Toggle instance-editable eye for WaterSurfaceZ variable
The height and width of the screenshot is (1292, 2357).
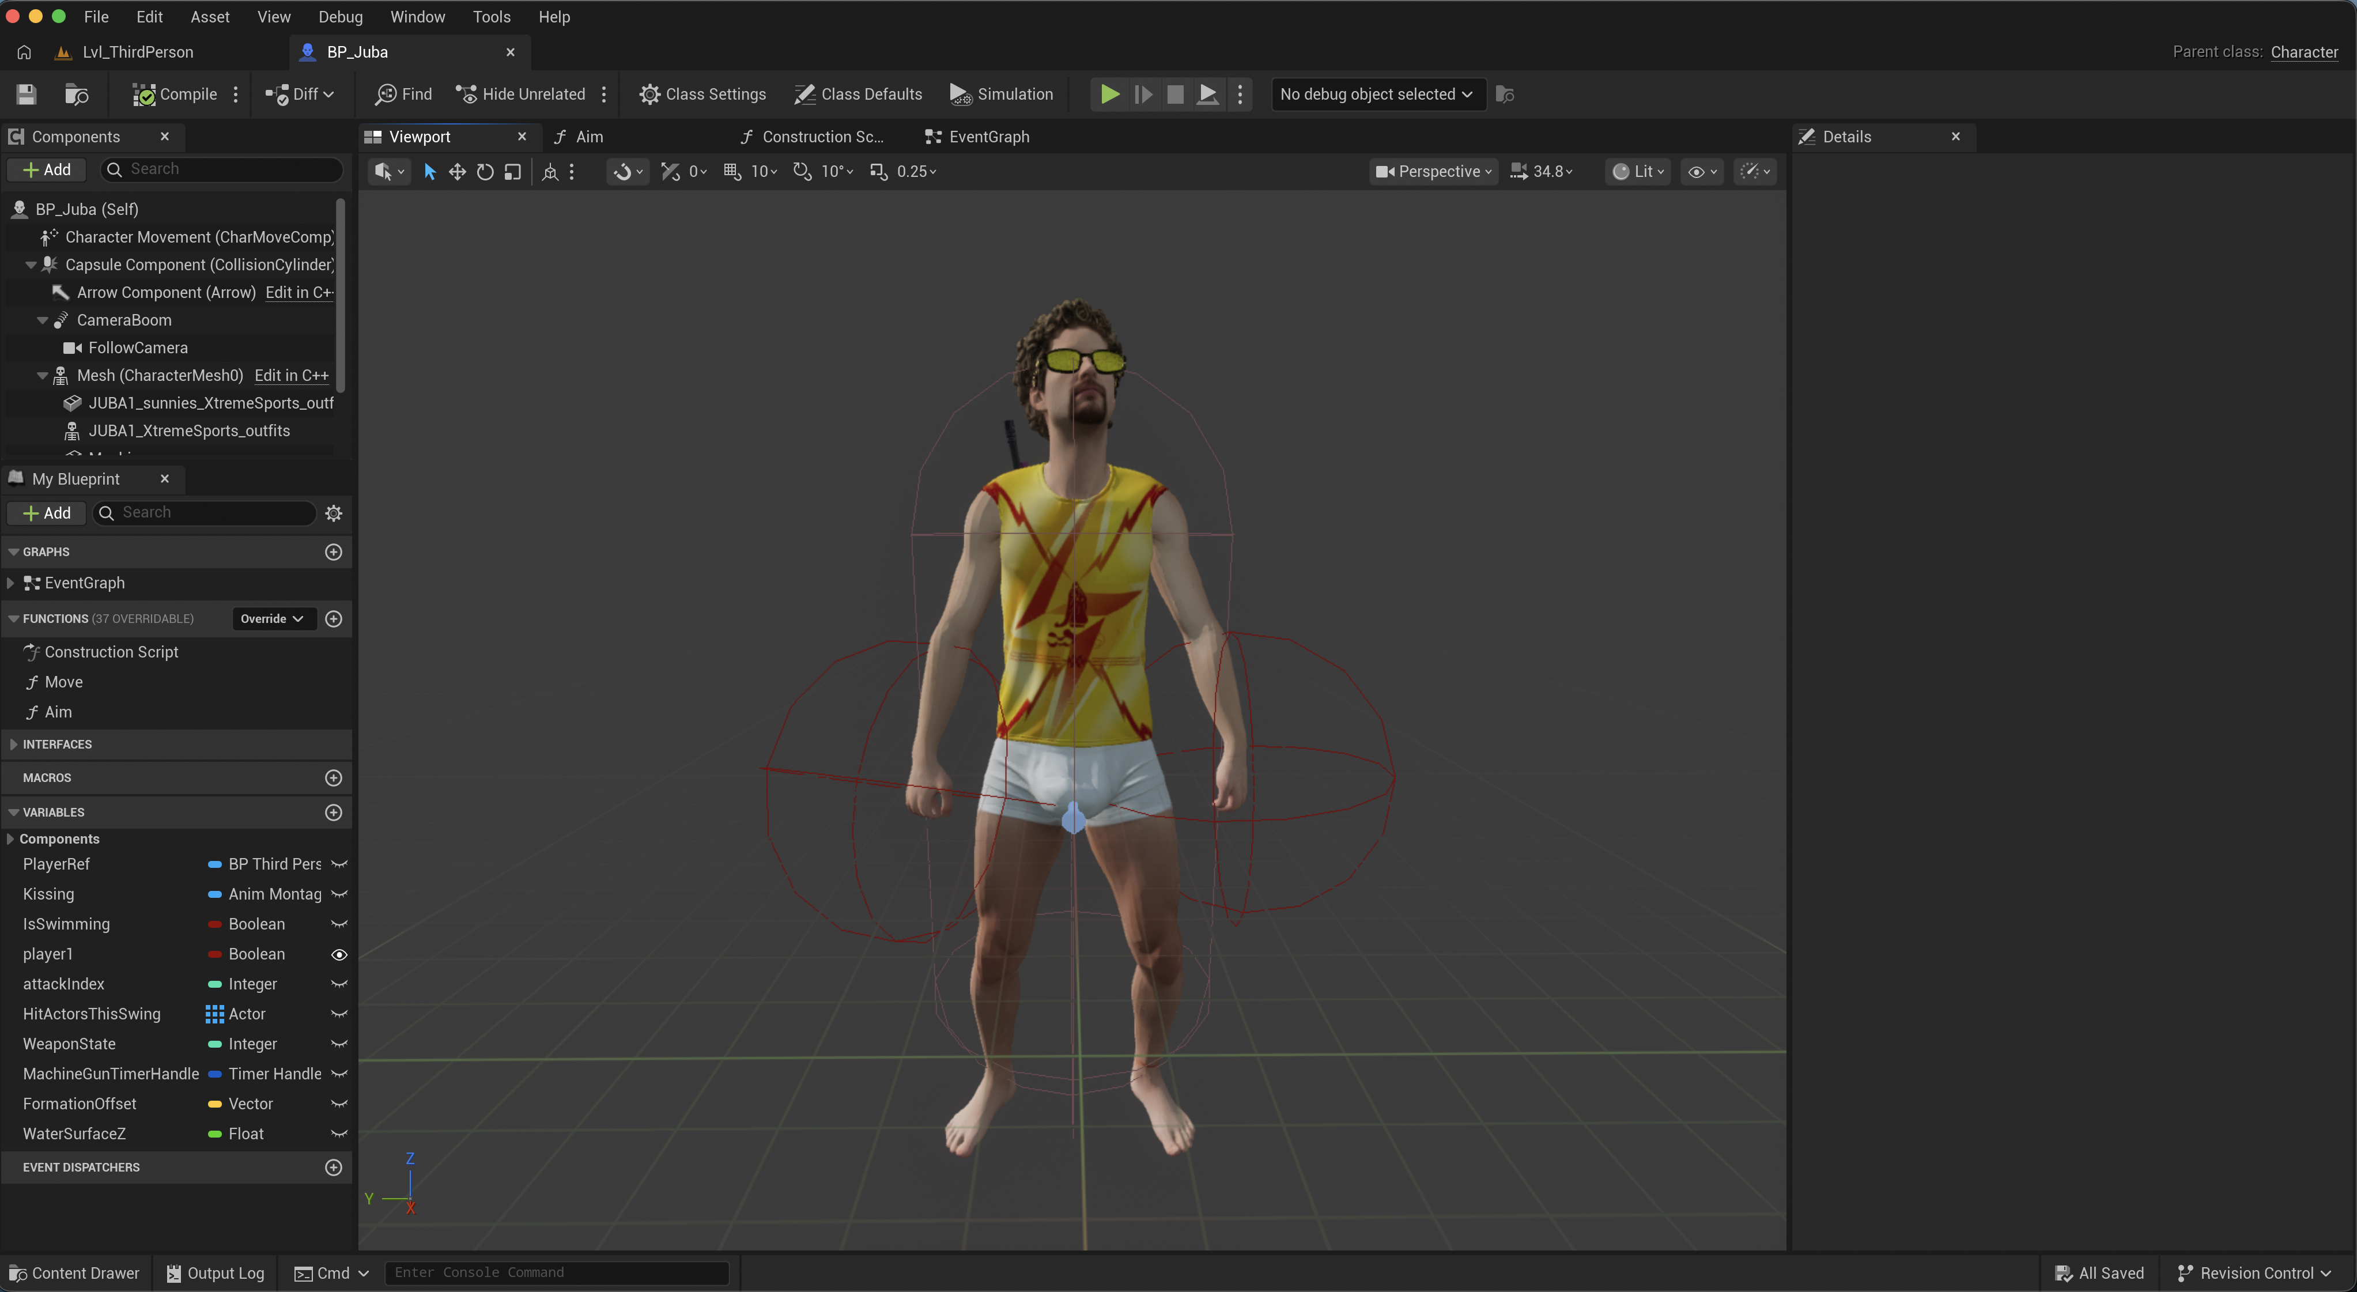coord(338,1134)
